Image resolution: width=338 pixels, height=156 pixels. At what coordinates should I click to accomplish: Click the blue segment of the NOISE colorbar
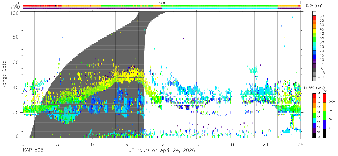click(324, 124)
